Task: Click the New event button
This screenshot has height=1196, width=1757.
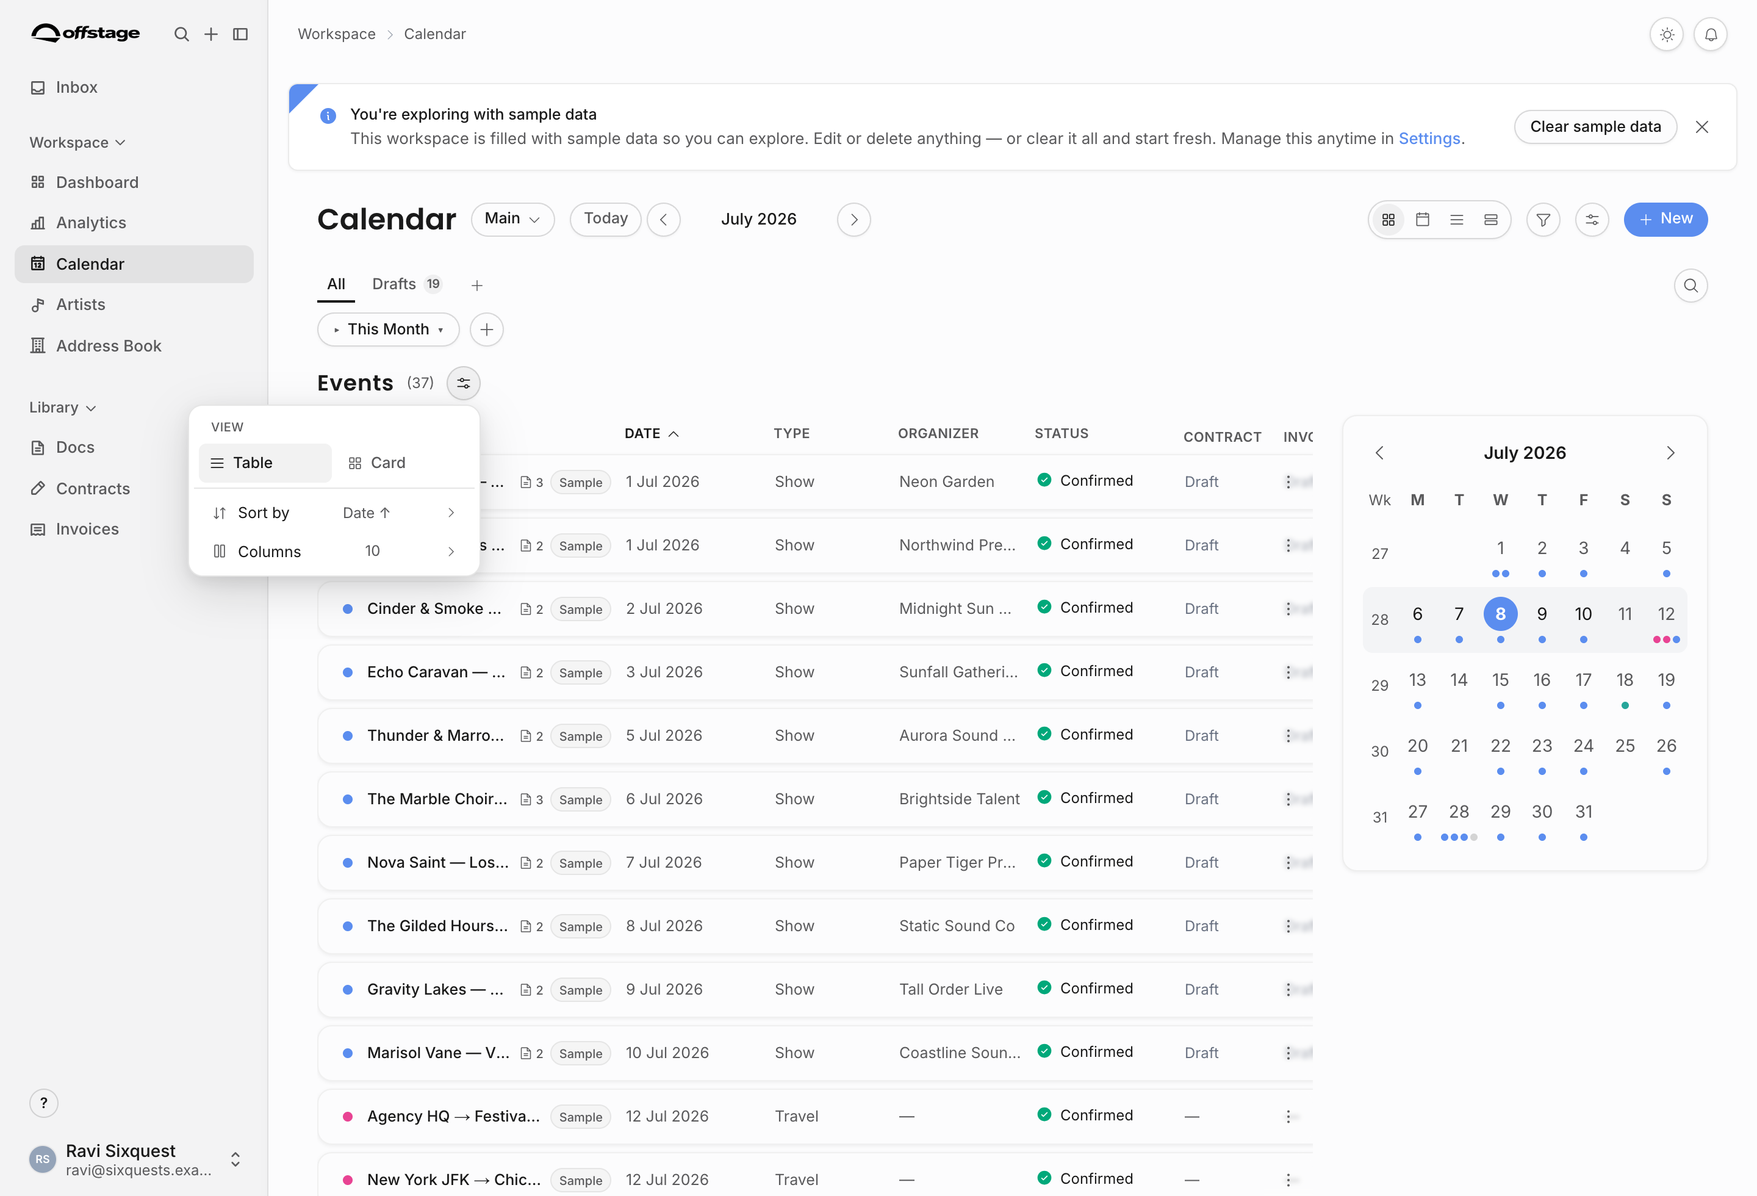Action: (x=1665, y=219)
